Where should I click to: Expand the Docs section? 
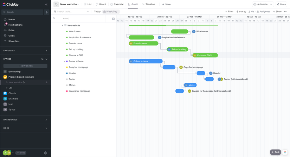(46, 128)
